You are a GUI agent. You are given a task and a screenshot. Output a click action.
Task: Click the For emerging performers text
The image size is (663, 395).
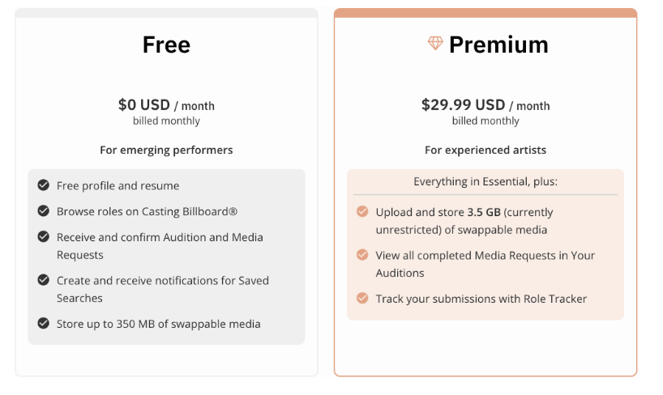tap(166, 150)
